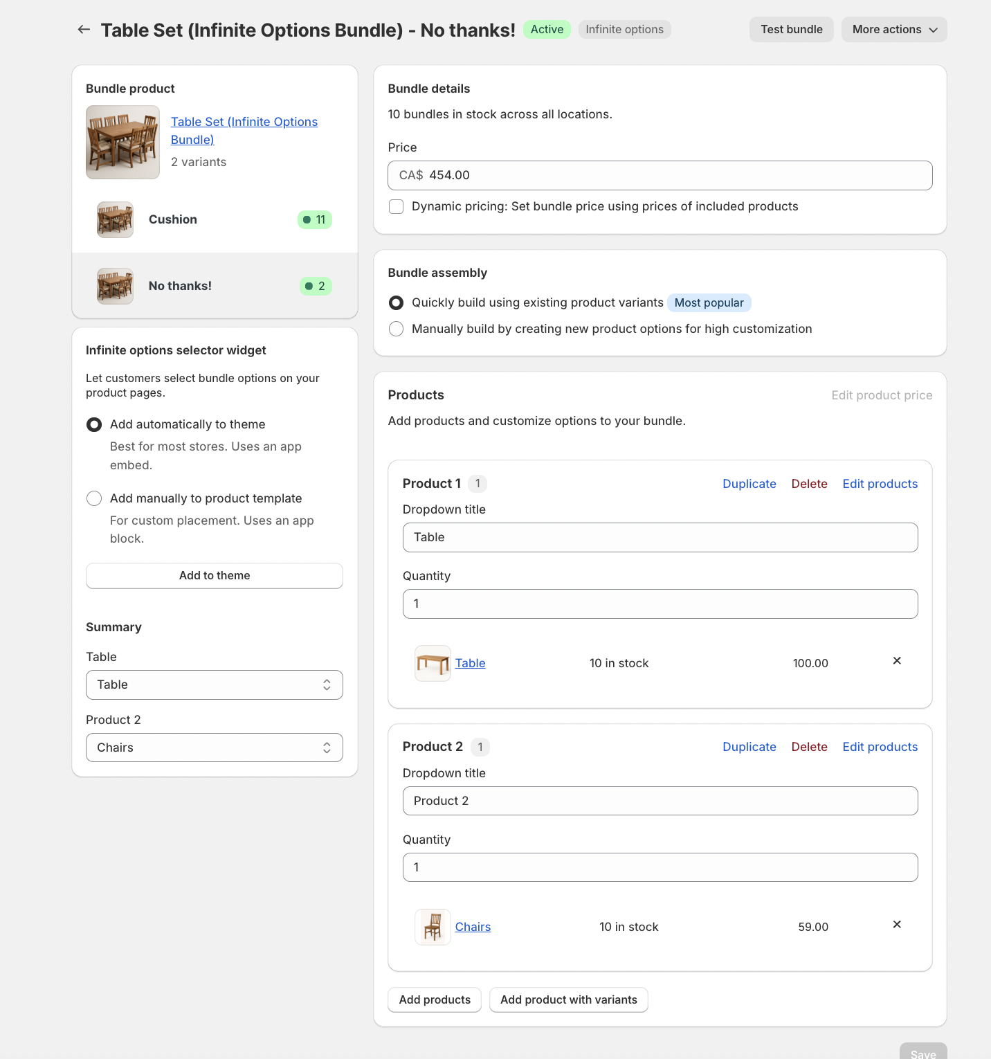Click the Active status badge

pyautogui.click(x=547, y=30)
